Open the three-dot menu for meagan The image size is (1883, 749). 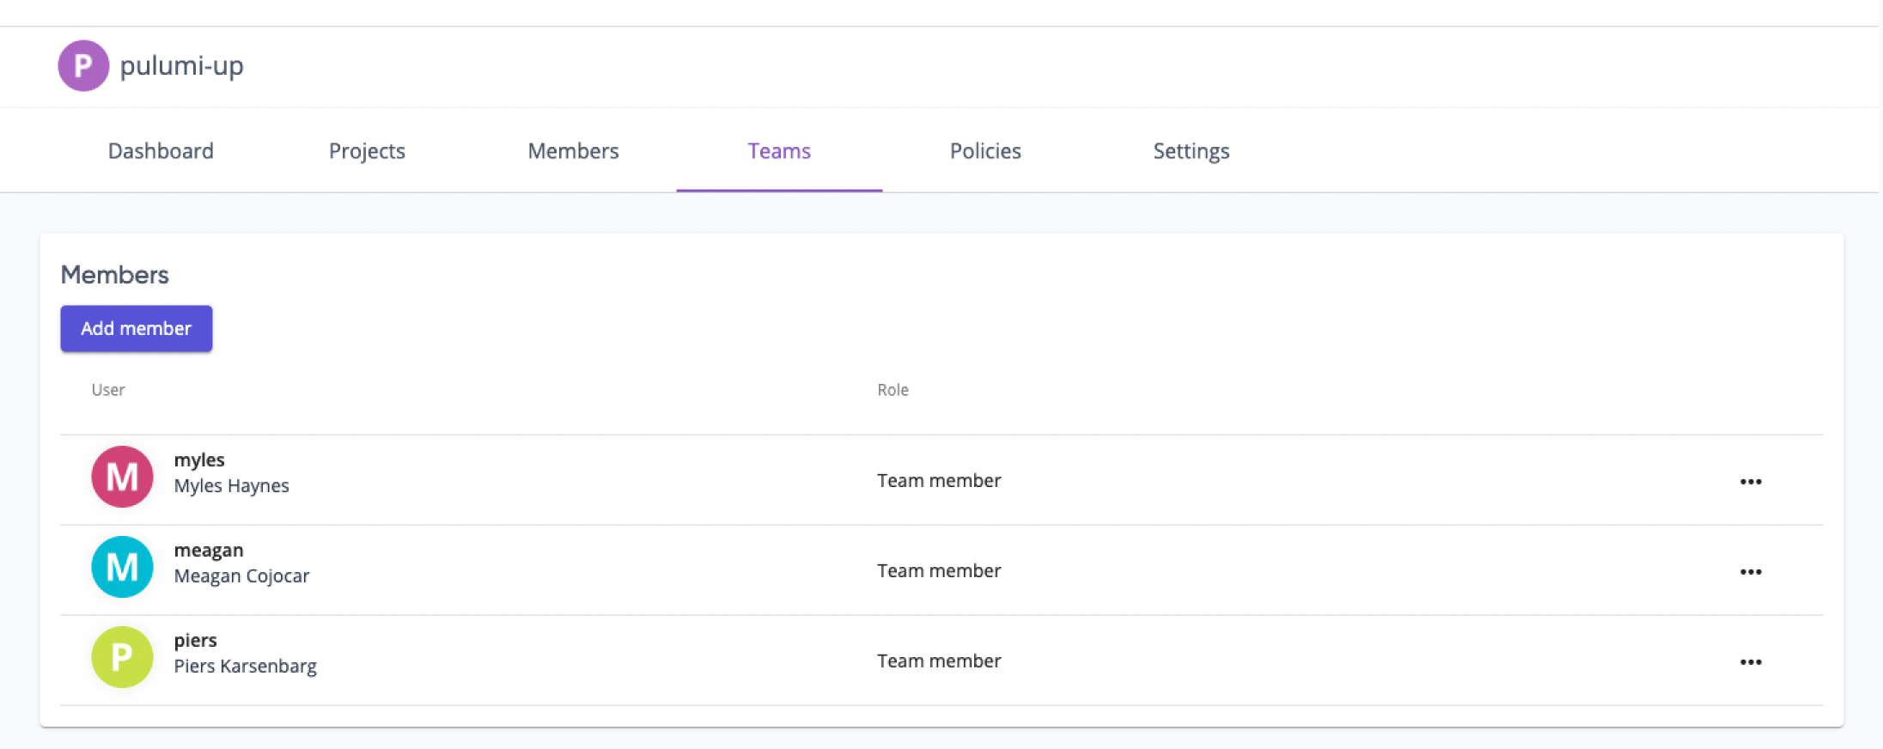[1751, 572]
